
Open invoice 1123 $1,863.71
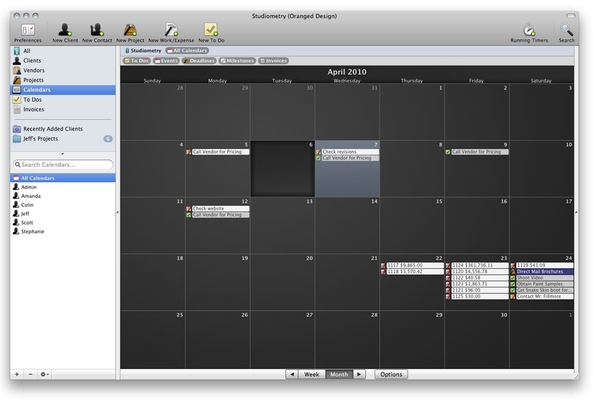coord(479,284)
